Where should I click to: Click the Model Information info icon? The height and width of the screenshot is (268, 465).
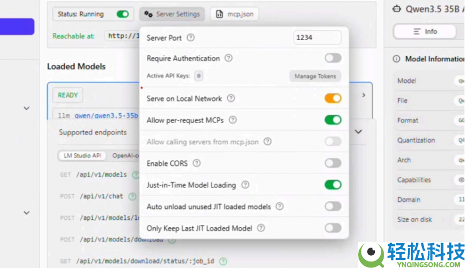point(396,59)
